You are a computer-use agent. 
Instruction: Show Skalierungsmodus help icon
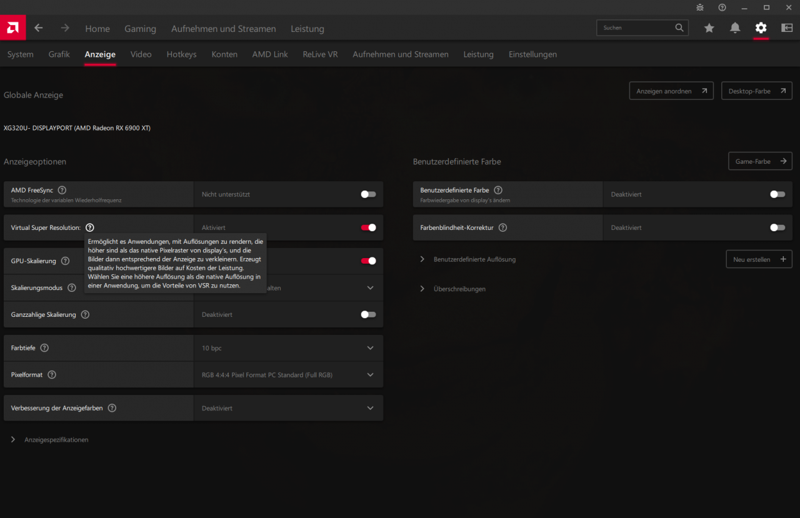pyautogui.click(x=71, y=288)
